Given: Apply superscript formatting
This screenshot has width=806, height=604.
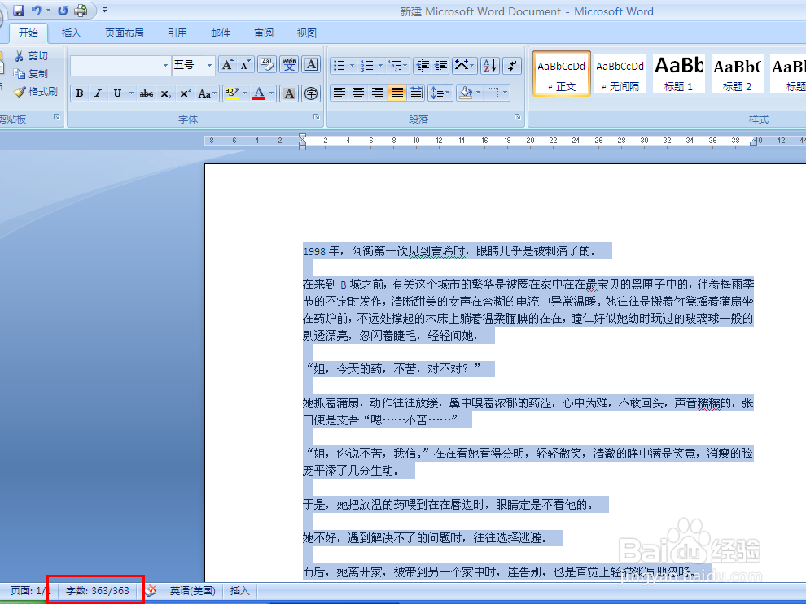Looking at the screenshot, I should (x=186, y=92).
